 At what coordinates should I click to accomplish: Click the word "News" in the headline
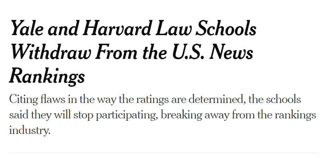point(231,52)
